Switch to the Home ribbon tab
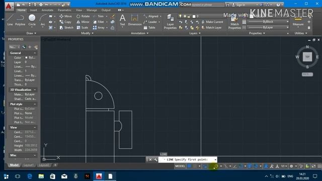 click(21, 10)
